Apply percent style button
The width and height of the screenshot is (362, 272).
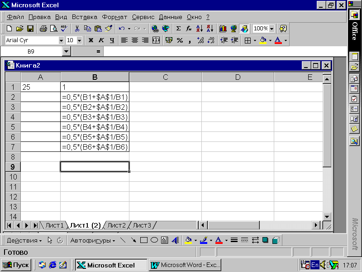coord(180,40)
